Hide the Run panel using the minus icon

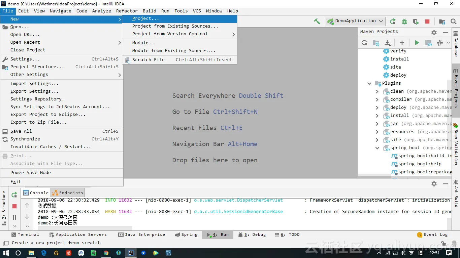(446, 184)
